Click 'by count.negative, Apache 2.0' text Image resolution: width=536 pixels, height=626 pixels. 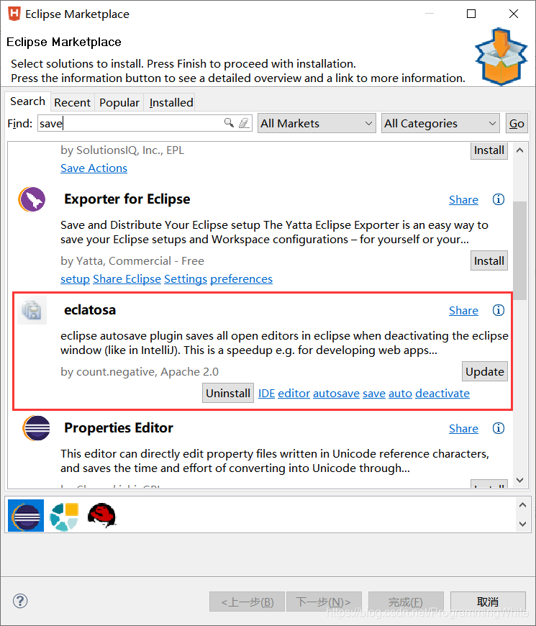(140, 372)
